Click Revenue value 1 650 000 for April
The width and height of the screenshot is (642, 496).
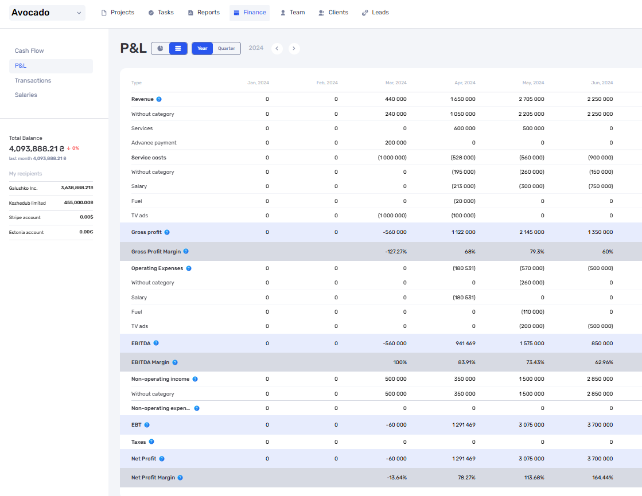pos(462,99)
